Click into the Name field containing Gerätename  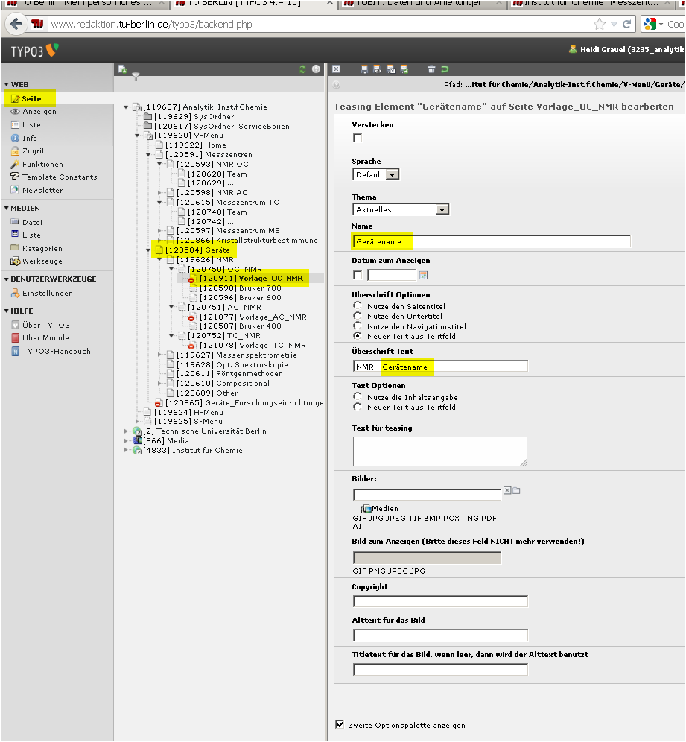[x=491, y=241]
